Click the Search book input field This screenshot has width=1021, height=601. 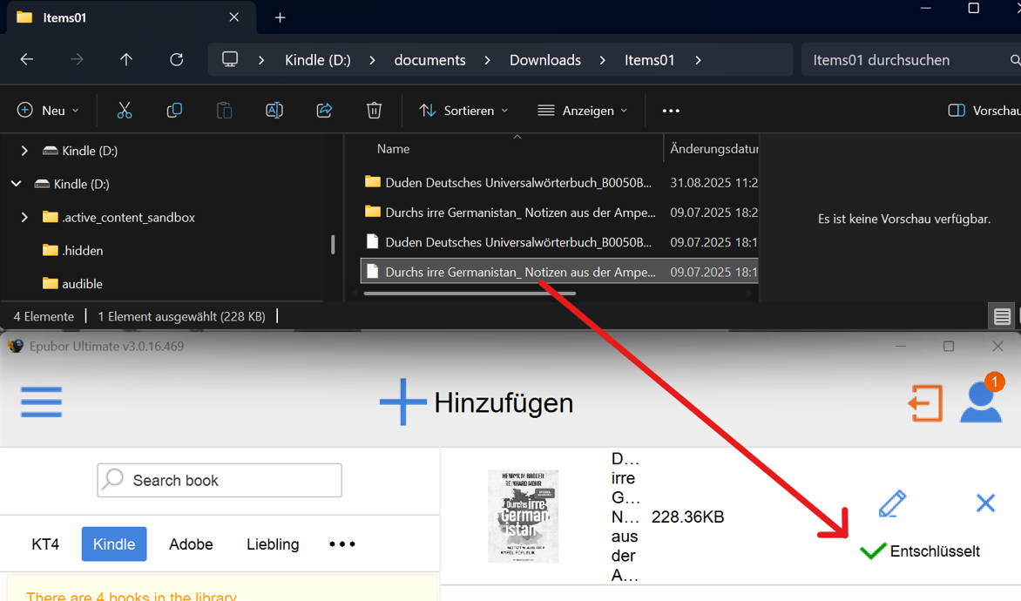(219, 480)
